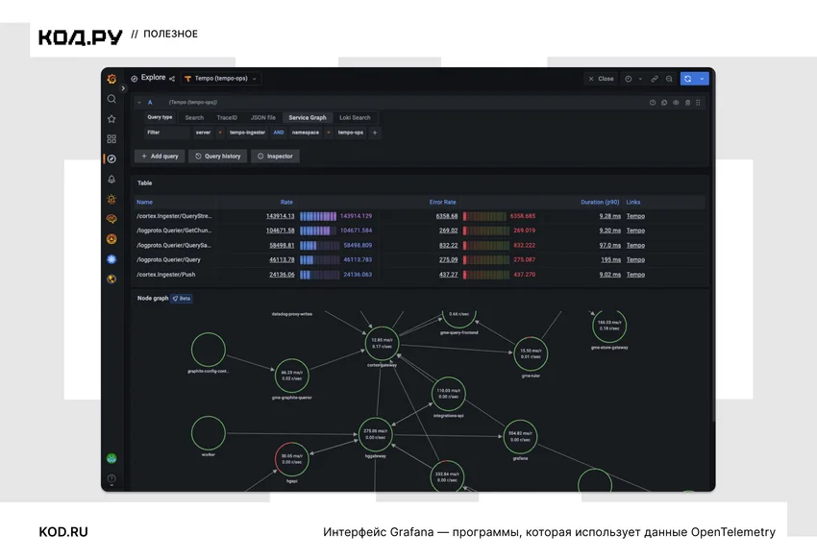Image resolution: width=817 pixels, height=559 pixels.
Task: Sort table by Duration (p90) header
Action: click(x=600, y=202)
